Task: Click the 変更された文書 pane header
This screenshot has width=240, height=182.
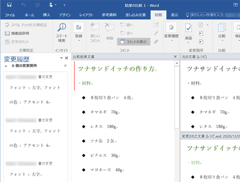Action: [210, 136]
